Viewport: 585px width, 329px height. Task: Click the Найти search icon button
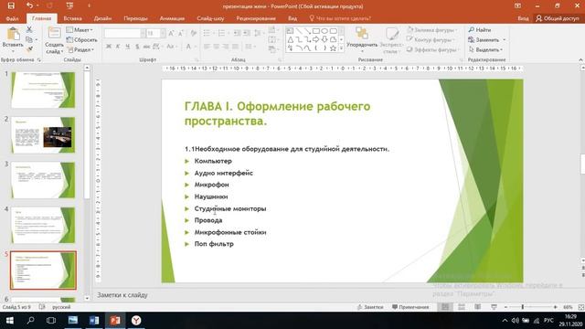pyautogui.click(x=480, y=29)
